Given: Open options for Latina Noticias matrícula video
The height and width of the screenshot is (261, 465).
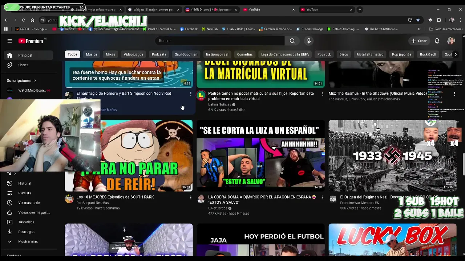Looking at the screenshot, I should (x=323, y=94).
